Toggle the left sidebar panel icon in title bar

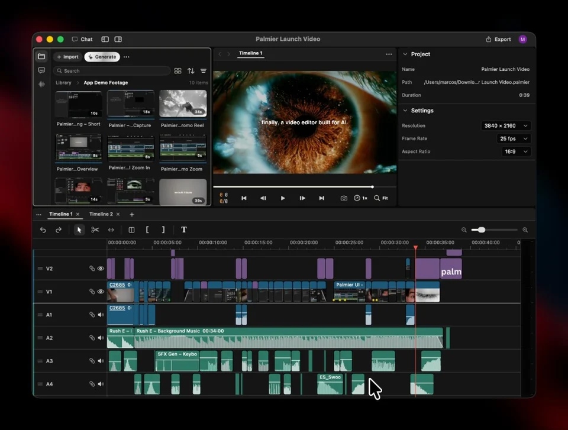(105, 39)
